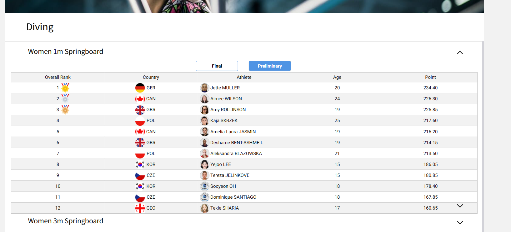Click Great Britain flag in Amy ROLLINSON row

click(x=140, y=110)
